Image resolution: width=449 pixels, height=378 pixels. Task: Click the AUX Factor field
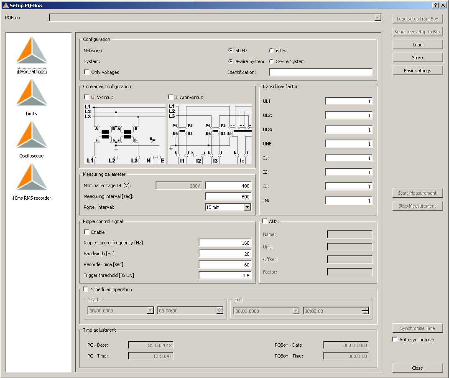coord(350,272)
